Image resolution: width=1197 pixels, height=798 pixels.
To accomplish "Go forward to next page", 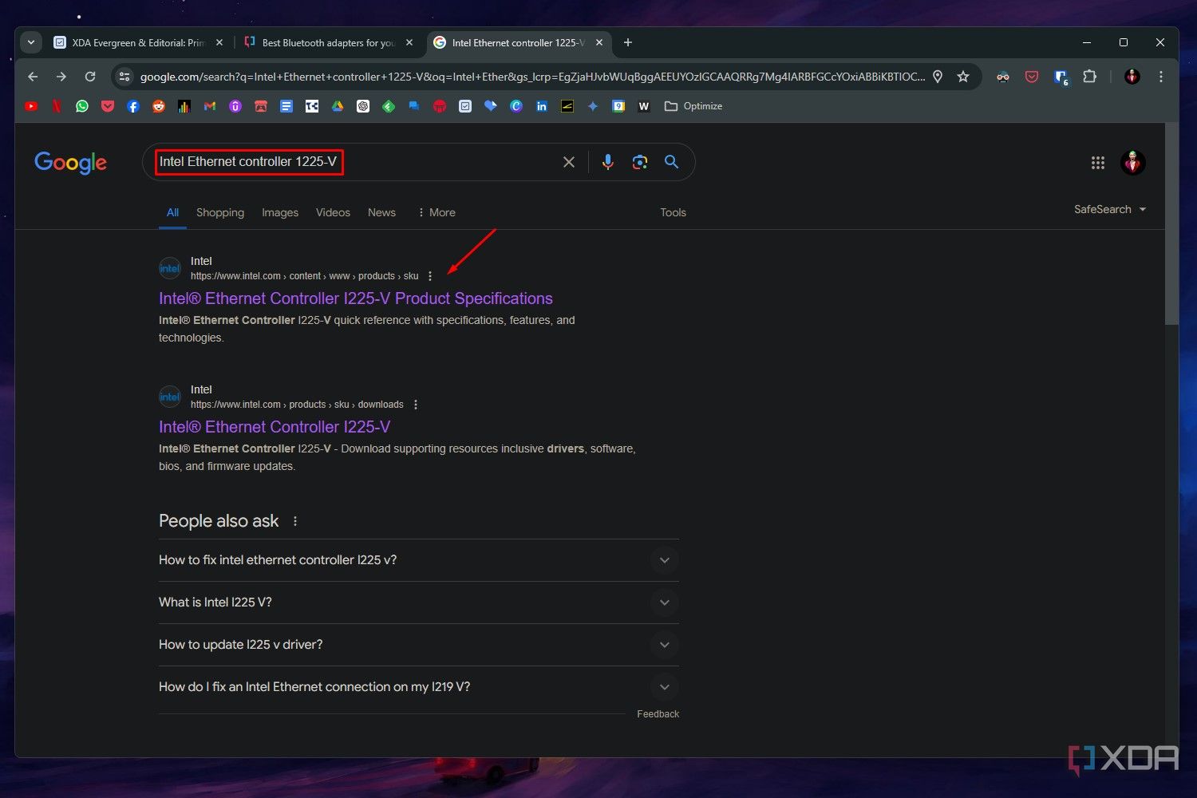I will click(x=61, y=77).
